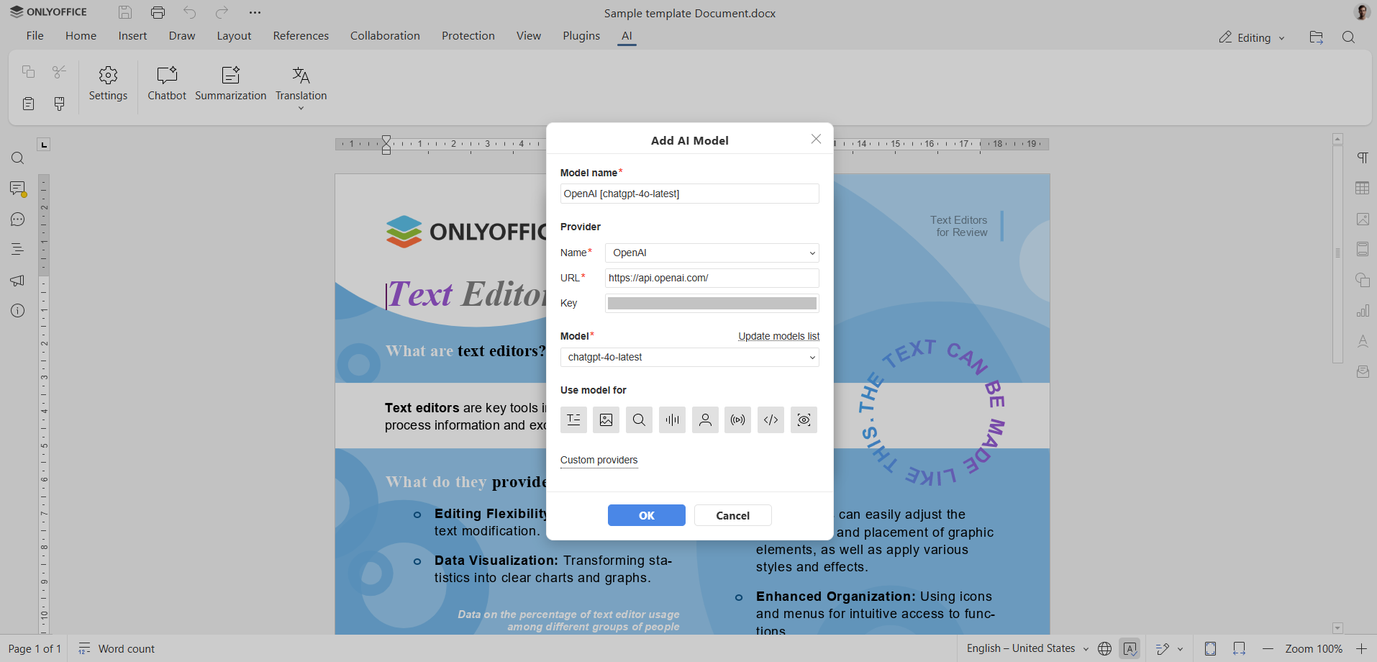
Task: Toggle audio waveform capability for the model
Action: (672, 420)
